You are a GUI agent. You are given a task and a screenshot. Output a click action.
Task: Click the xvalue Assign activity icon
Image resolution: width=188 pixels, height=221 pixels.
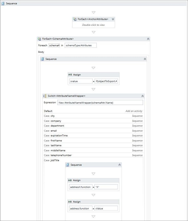click(70, 75)
